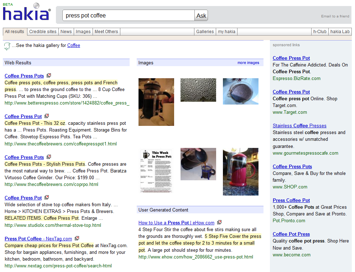Click the search query input field

coord(128,16)
